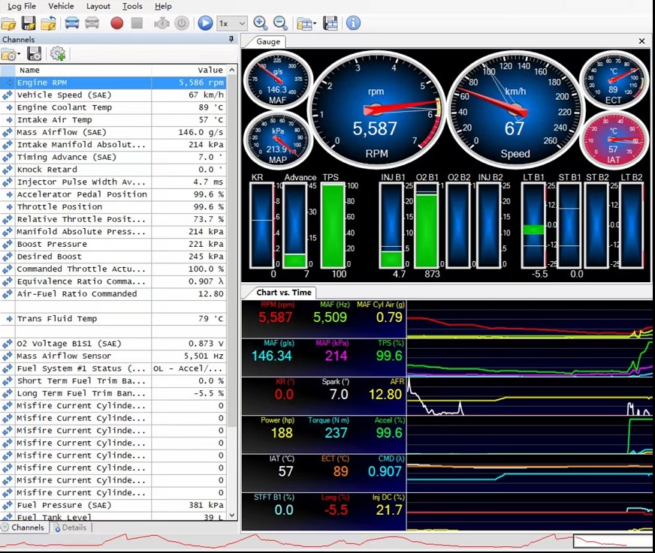
Task: Click the O2 B1 bar gauge
Action: point(427,225)
